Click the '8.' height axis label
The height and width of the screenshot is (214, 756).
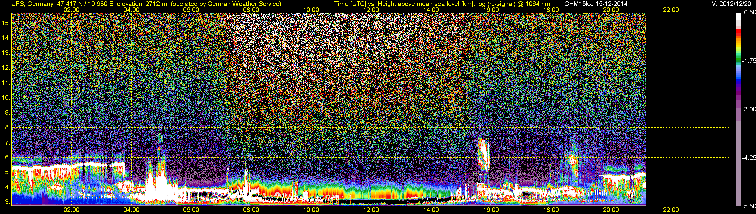7,128
